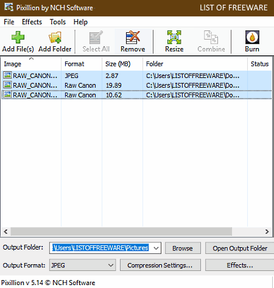This screenshot has height=288, width=274.
Task: Click the Add Folder icon
Action: pyautogui.click(x=55, y=37)
